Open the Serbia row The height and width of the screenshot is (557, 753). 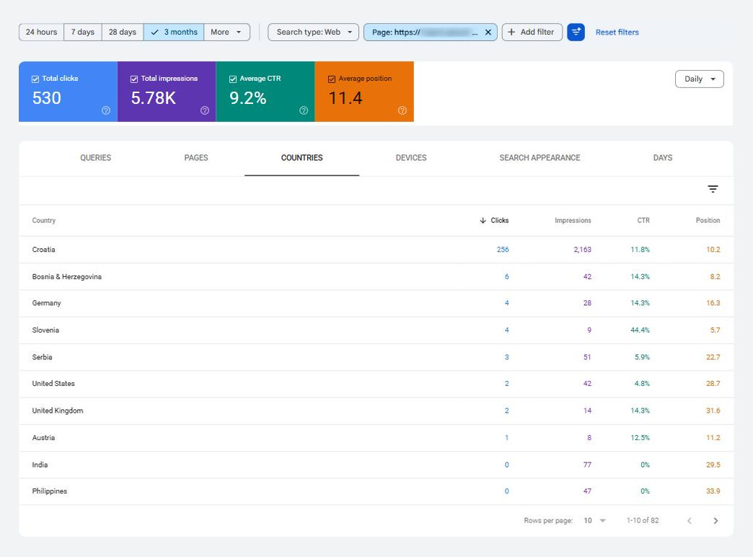click(x=376, y=357)
